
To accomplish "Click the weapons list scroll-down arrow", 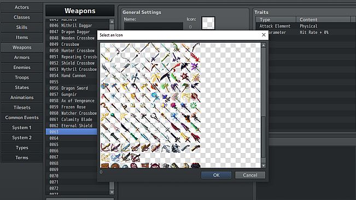I will pyautogui.click(x=112, y=192).
